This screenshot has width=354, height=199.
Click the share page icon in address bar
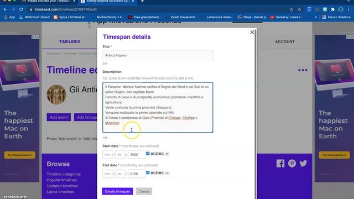pos(291,9)
